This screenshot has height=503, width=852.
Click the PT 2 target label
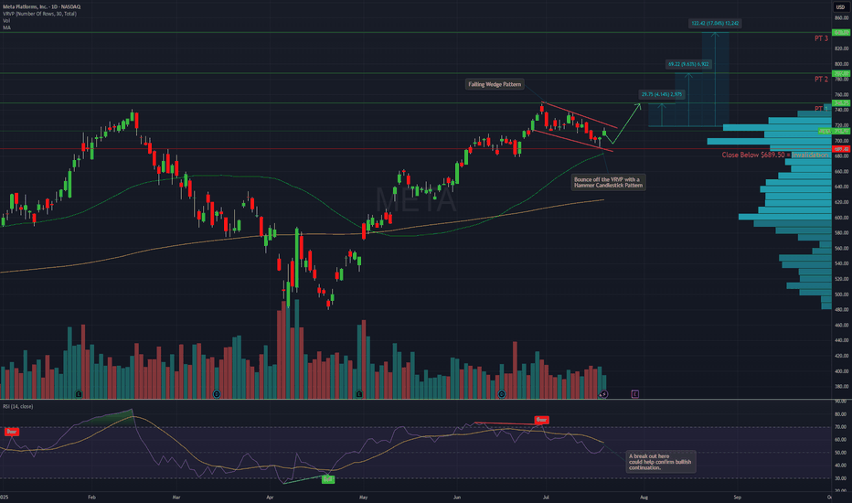pyautogui.click(x=821, y=80)
